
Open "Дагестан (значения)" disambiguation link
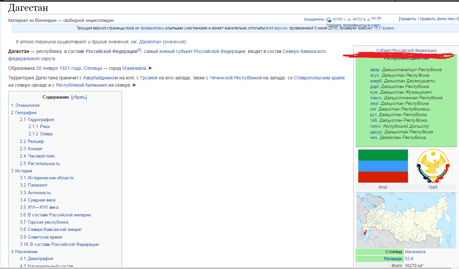click(x=162, y=42)
